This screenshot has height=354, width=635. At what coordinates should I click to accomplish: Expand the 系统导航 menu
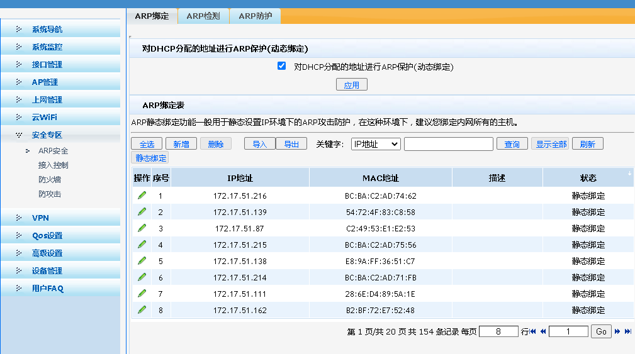click(60, 29)
